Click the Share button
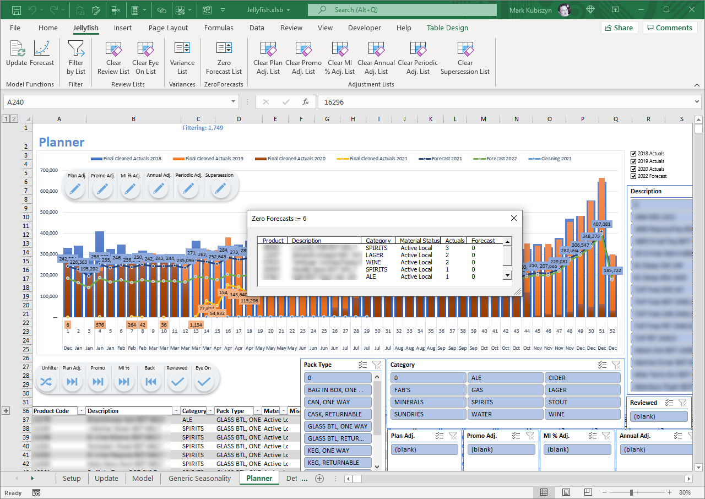This screenshot has height=499, width=705. tap(619, 28)
